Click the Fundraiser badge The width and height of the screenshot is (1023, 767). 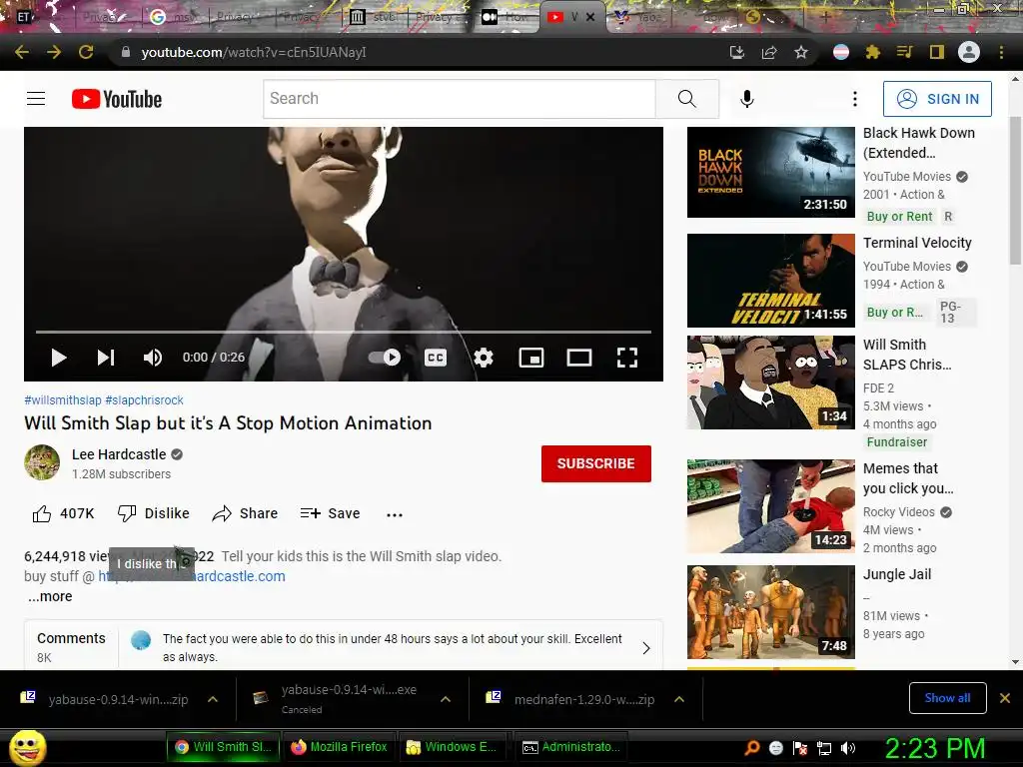(896, 442)
